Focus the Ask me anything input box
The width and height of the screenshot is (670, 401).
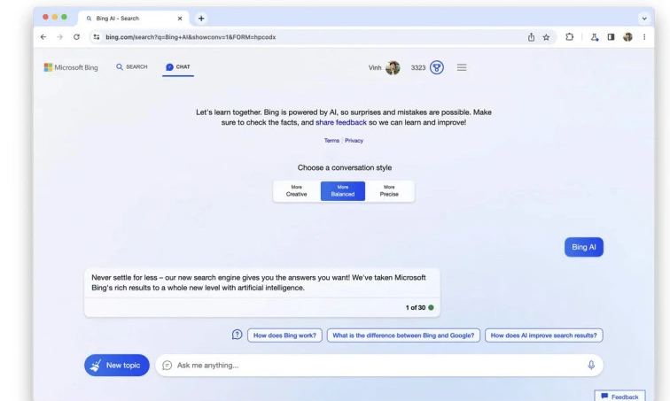tap(379, 366)
